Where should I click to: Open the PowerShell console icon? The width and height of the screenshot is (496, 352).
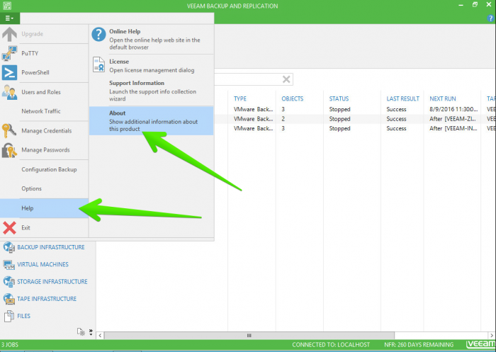(9, 72)
